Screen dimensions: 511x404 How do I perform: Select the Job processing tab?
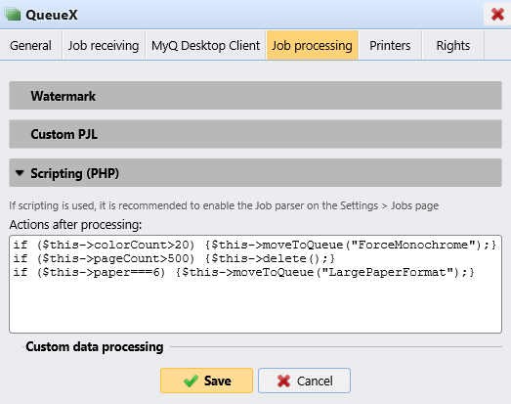[x=313, y=45]
